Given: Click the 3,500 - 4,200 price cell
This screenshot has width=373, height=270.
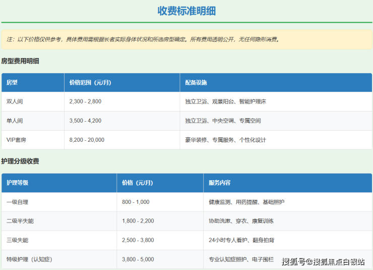Looking at the screenshot, I should [85, 121].
